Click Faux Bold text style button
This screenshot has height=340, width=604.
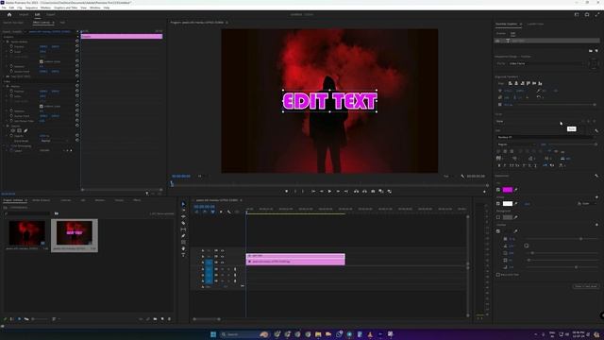499,165
